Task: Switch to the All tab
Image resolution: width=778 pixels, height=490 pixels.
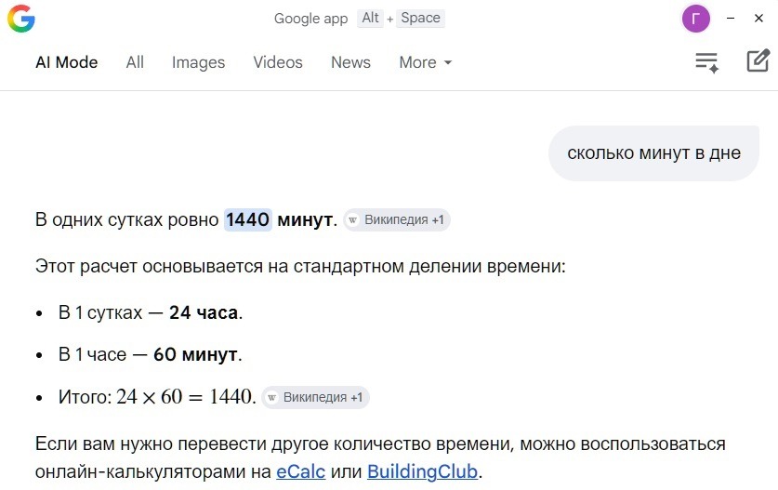Action: tap(135, 62)
